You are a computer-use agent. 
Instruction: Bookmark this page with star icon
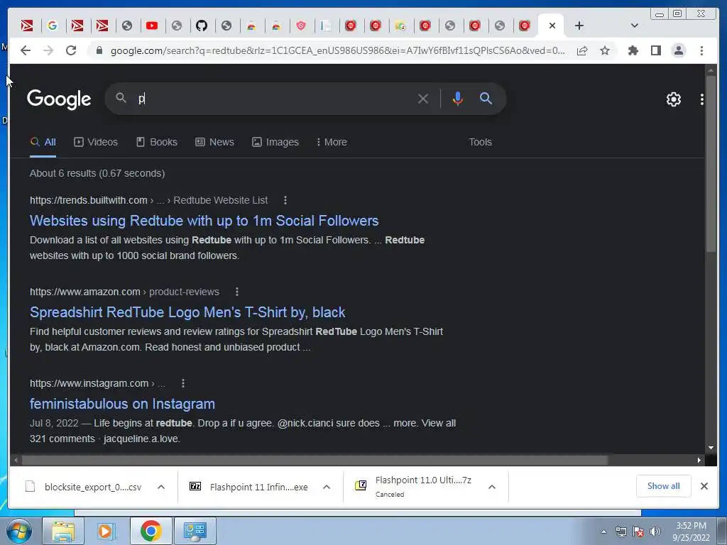[x=605, y=50]
